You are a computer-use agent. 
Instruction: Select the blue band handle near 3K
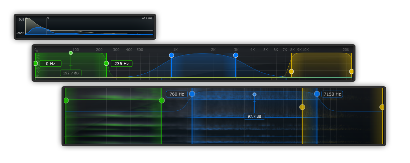pos(236,55)
